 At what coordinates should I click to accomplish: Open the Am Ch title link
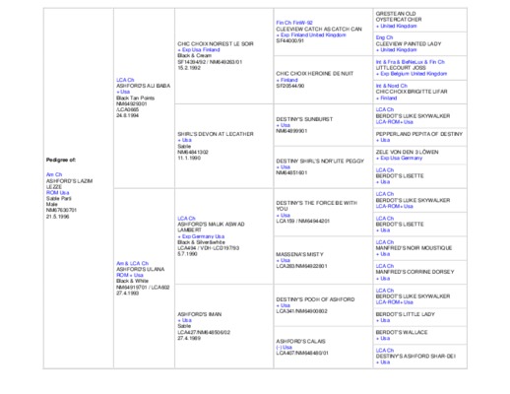coord(54,174)
